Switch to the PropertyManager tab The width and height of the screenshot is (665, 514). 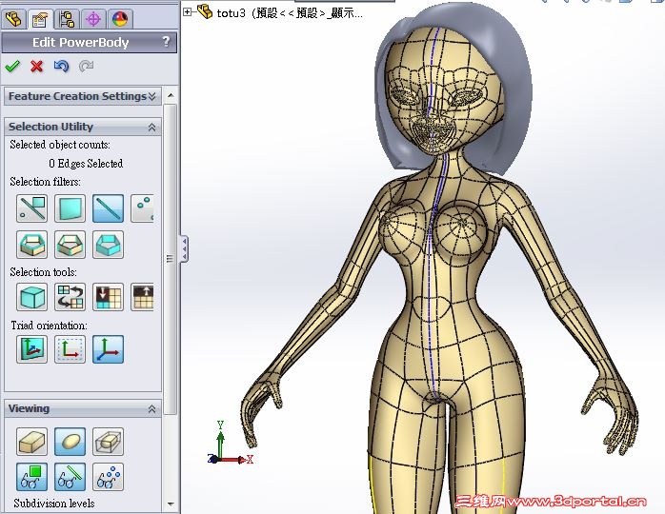coord(40,19)
